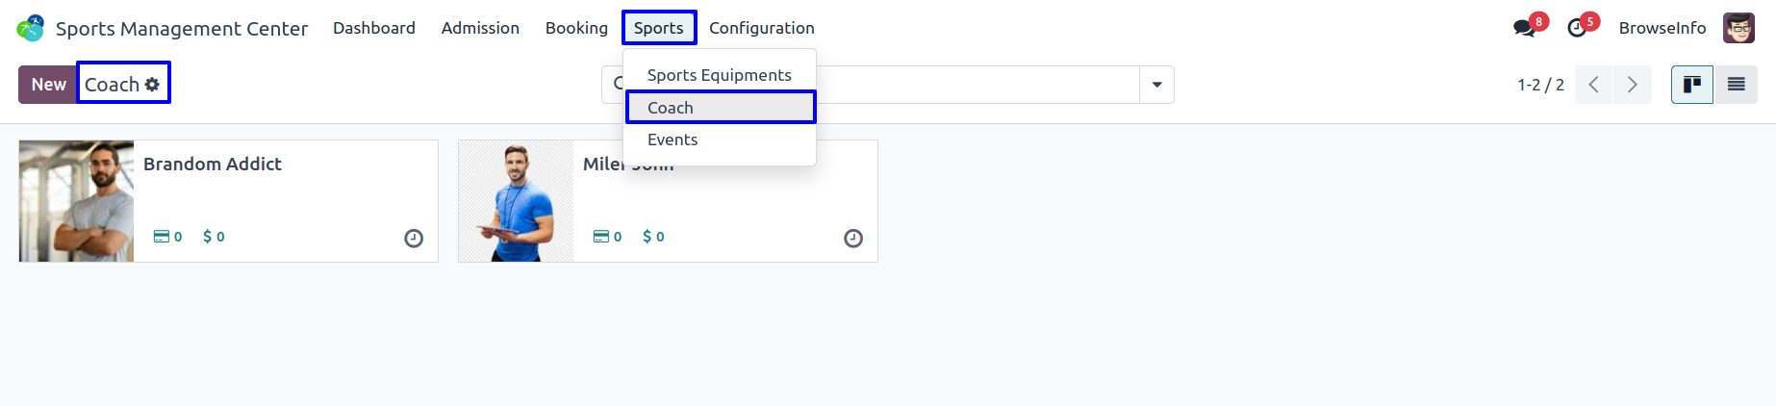Click Miler John's activity clock icon
Viewport: 1776px width, 406px height.
(853, 239)
